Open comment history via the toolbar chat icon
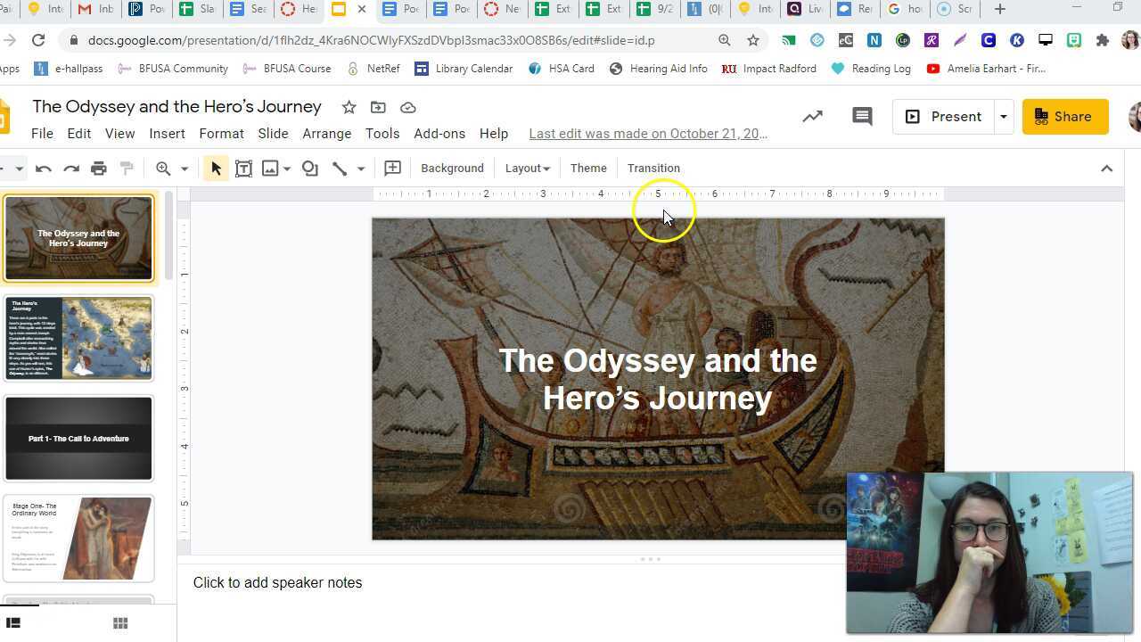1141x642 pixels. point(861,116)
